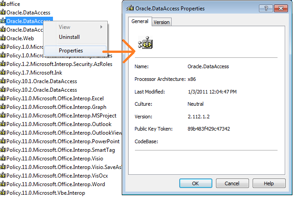Click the Oracle.Web assembly icon
297x197 pixels.
(3, 38)
